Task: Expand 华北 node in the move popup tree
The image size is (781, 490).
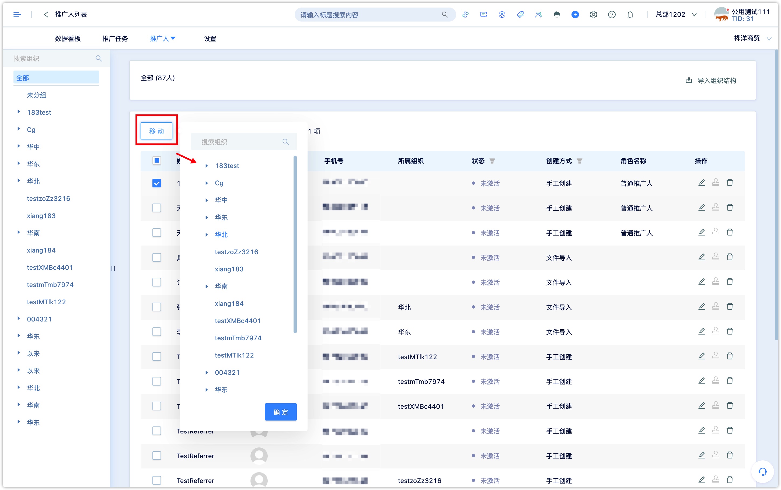Action: point(207,234)
